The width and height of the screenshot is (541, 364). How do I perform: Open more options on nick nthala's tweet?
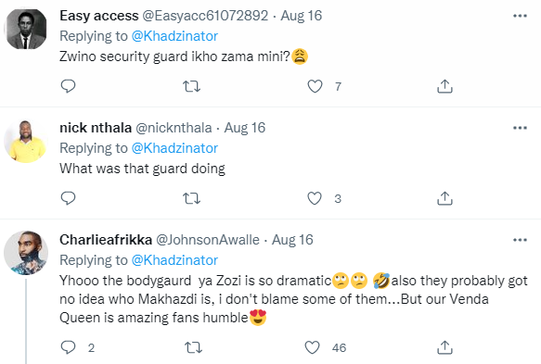tap(520, 128)
